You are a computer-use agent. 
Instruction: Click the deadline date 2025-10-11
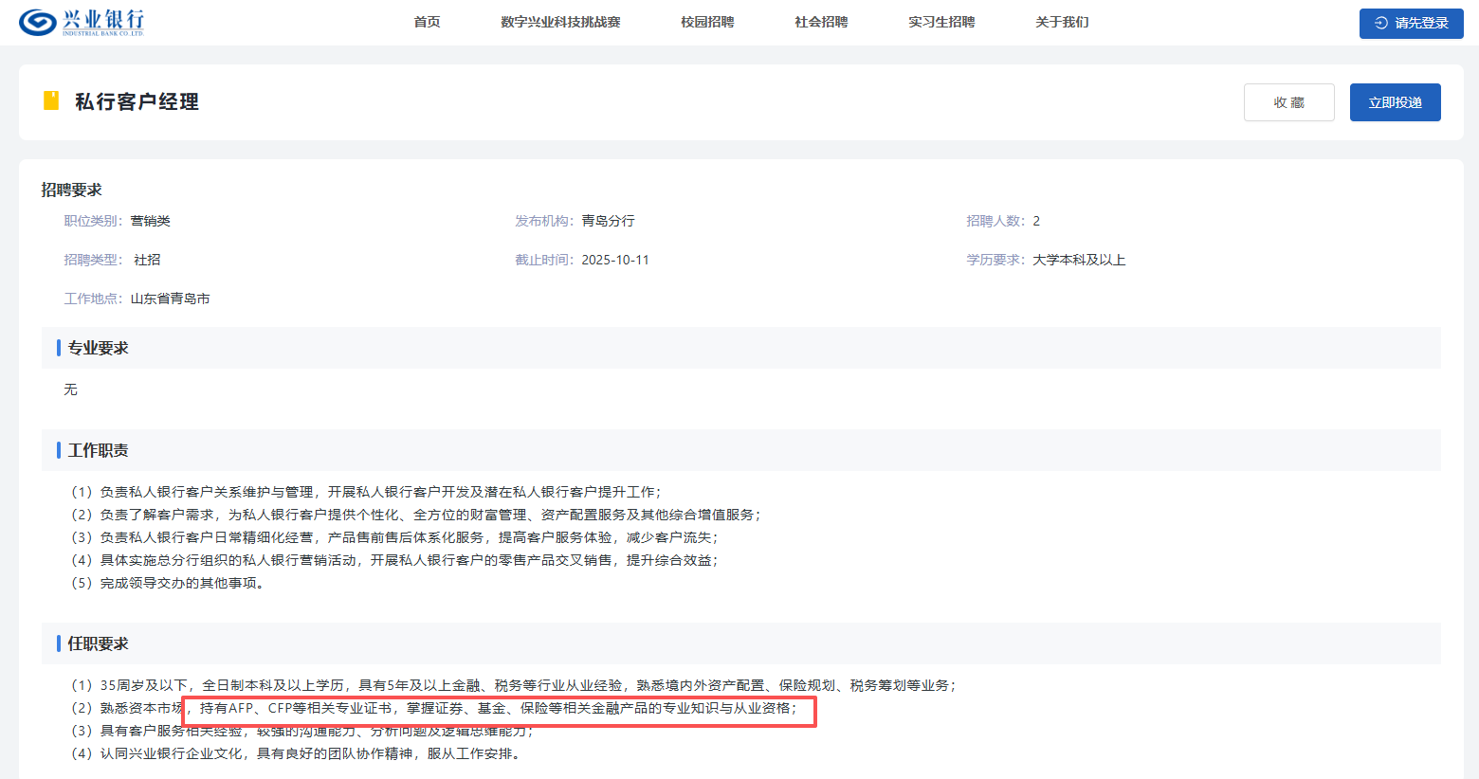click(x=615, y=260)
